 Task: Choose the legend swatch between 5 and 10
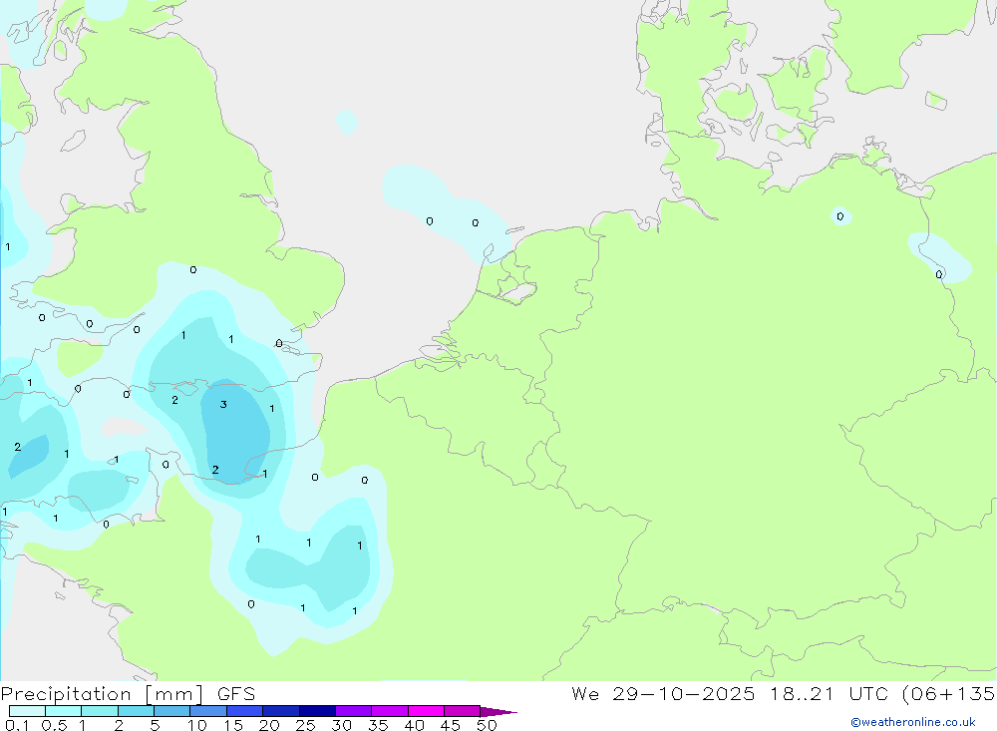(172, 711)
